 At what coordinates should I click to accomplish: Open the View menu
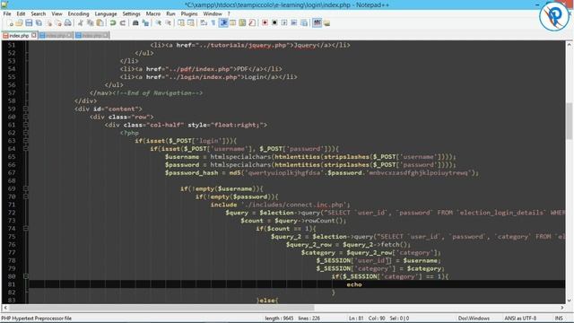(57, 13)
